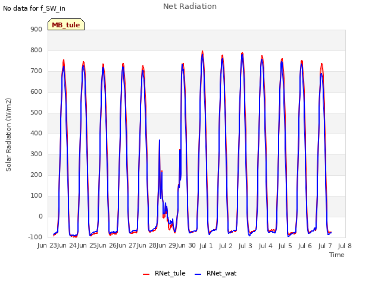Click the 900 y-axis tick label

(x=36, y=29)
